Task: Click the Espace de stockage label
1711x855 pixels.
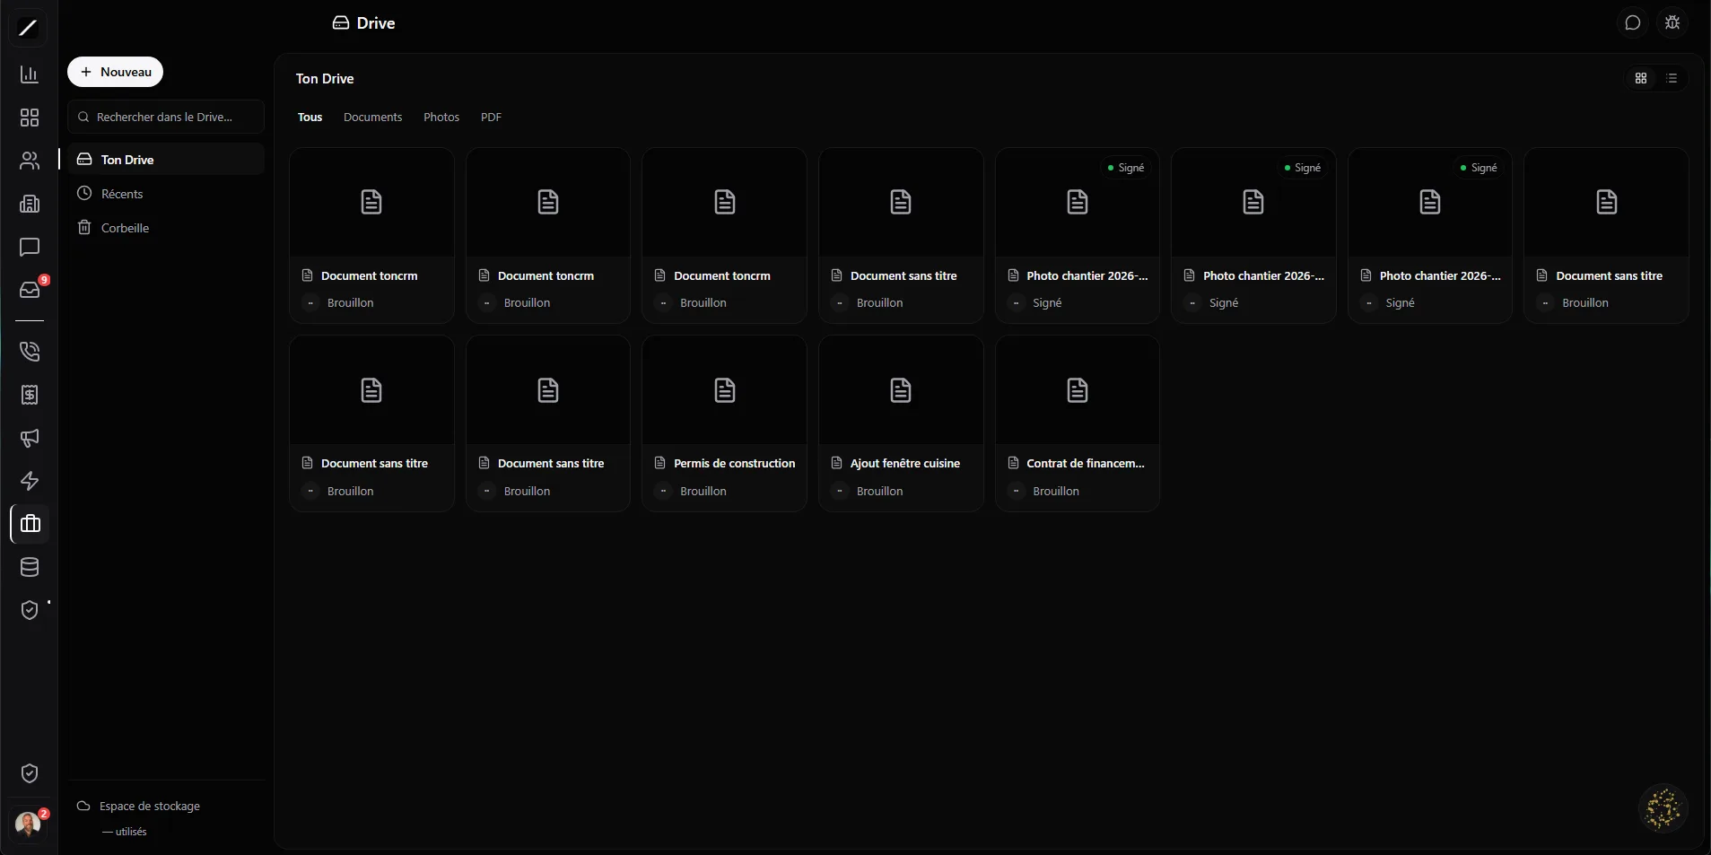Action: point(150,807)
